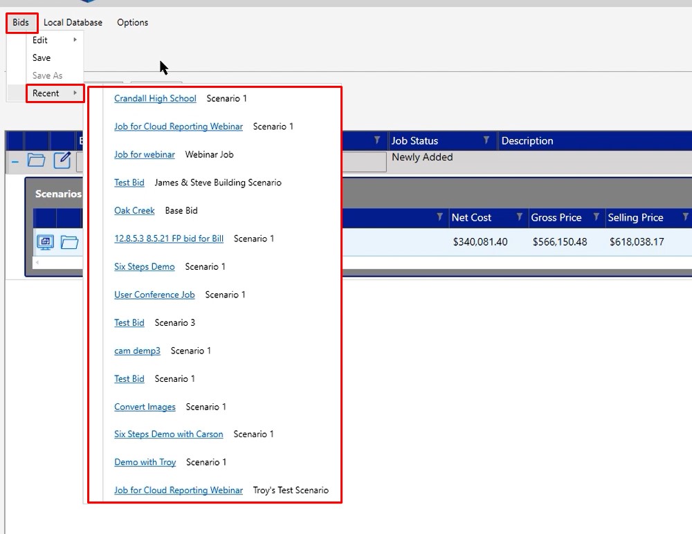The height and width of the screenshot is (534, 692).
Task: Click the filter icon in Net Cost column
Action: pyautogui.click(x=520, y=217)
